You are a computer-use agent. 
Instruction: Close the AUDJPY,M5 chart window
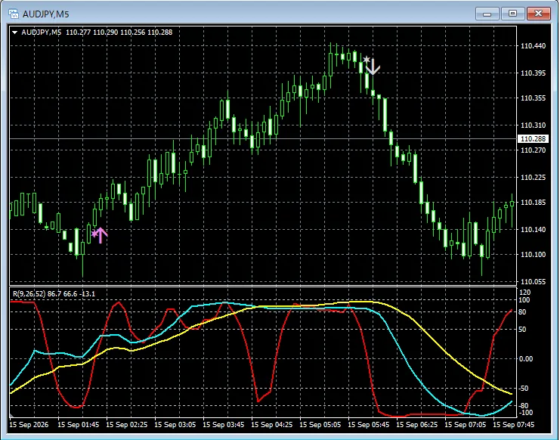[538, 14]
